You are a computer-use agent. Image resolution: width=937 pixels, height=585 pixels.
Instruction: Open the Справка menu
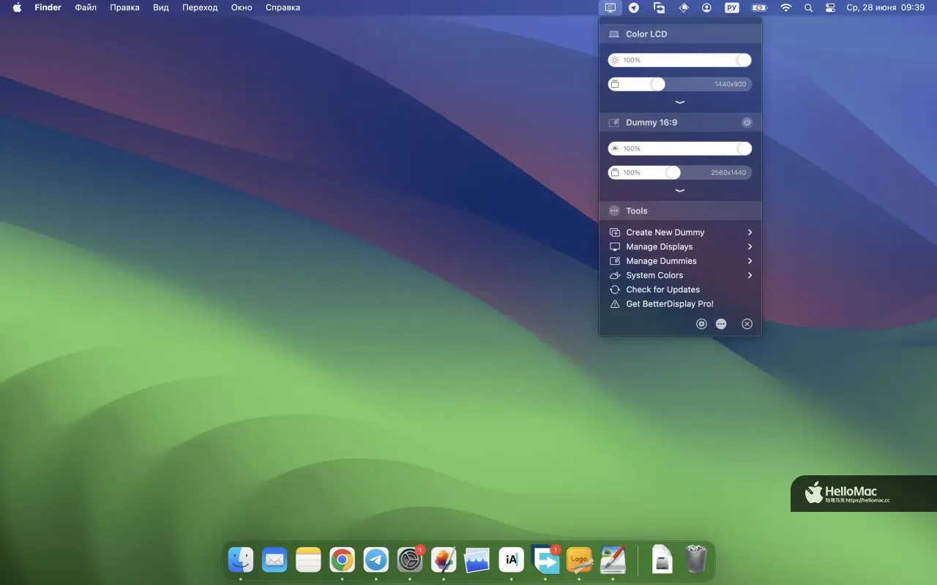283,8
